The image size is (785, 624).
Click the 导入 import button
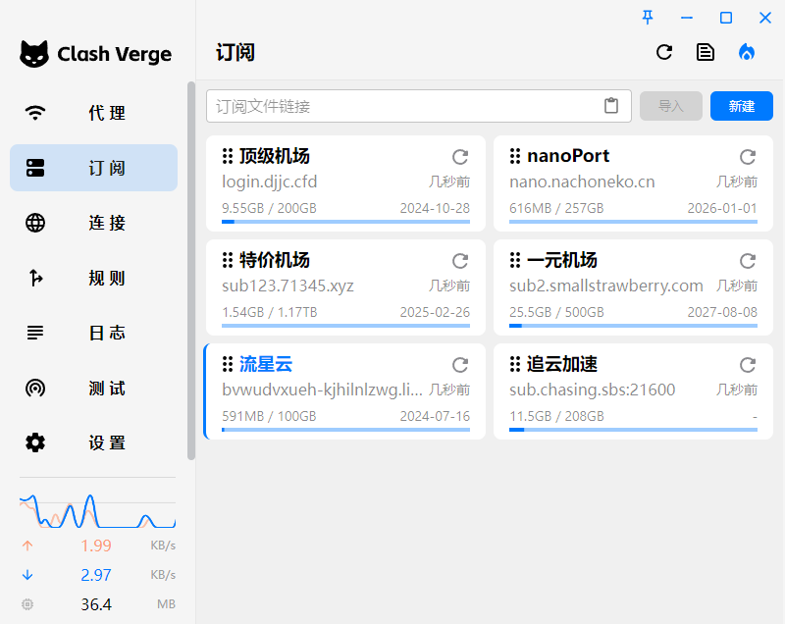pyautogui.click(x=671, y=106)
